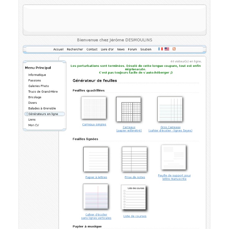Open Forum in the top menu

pos(132,49)
